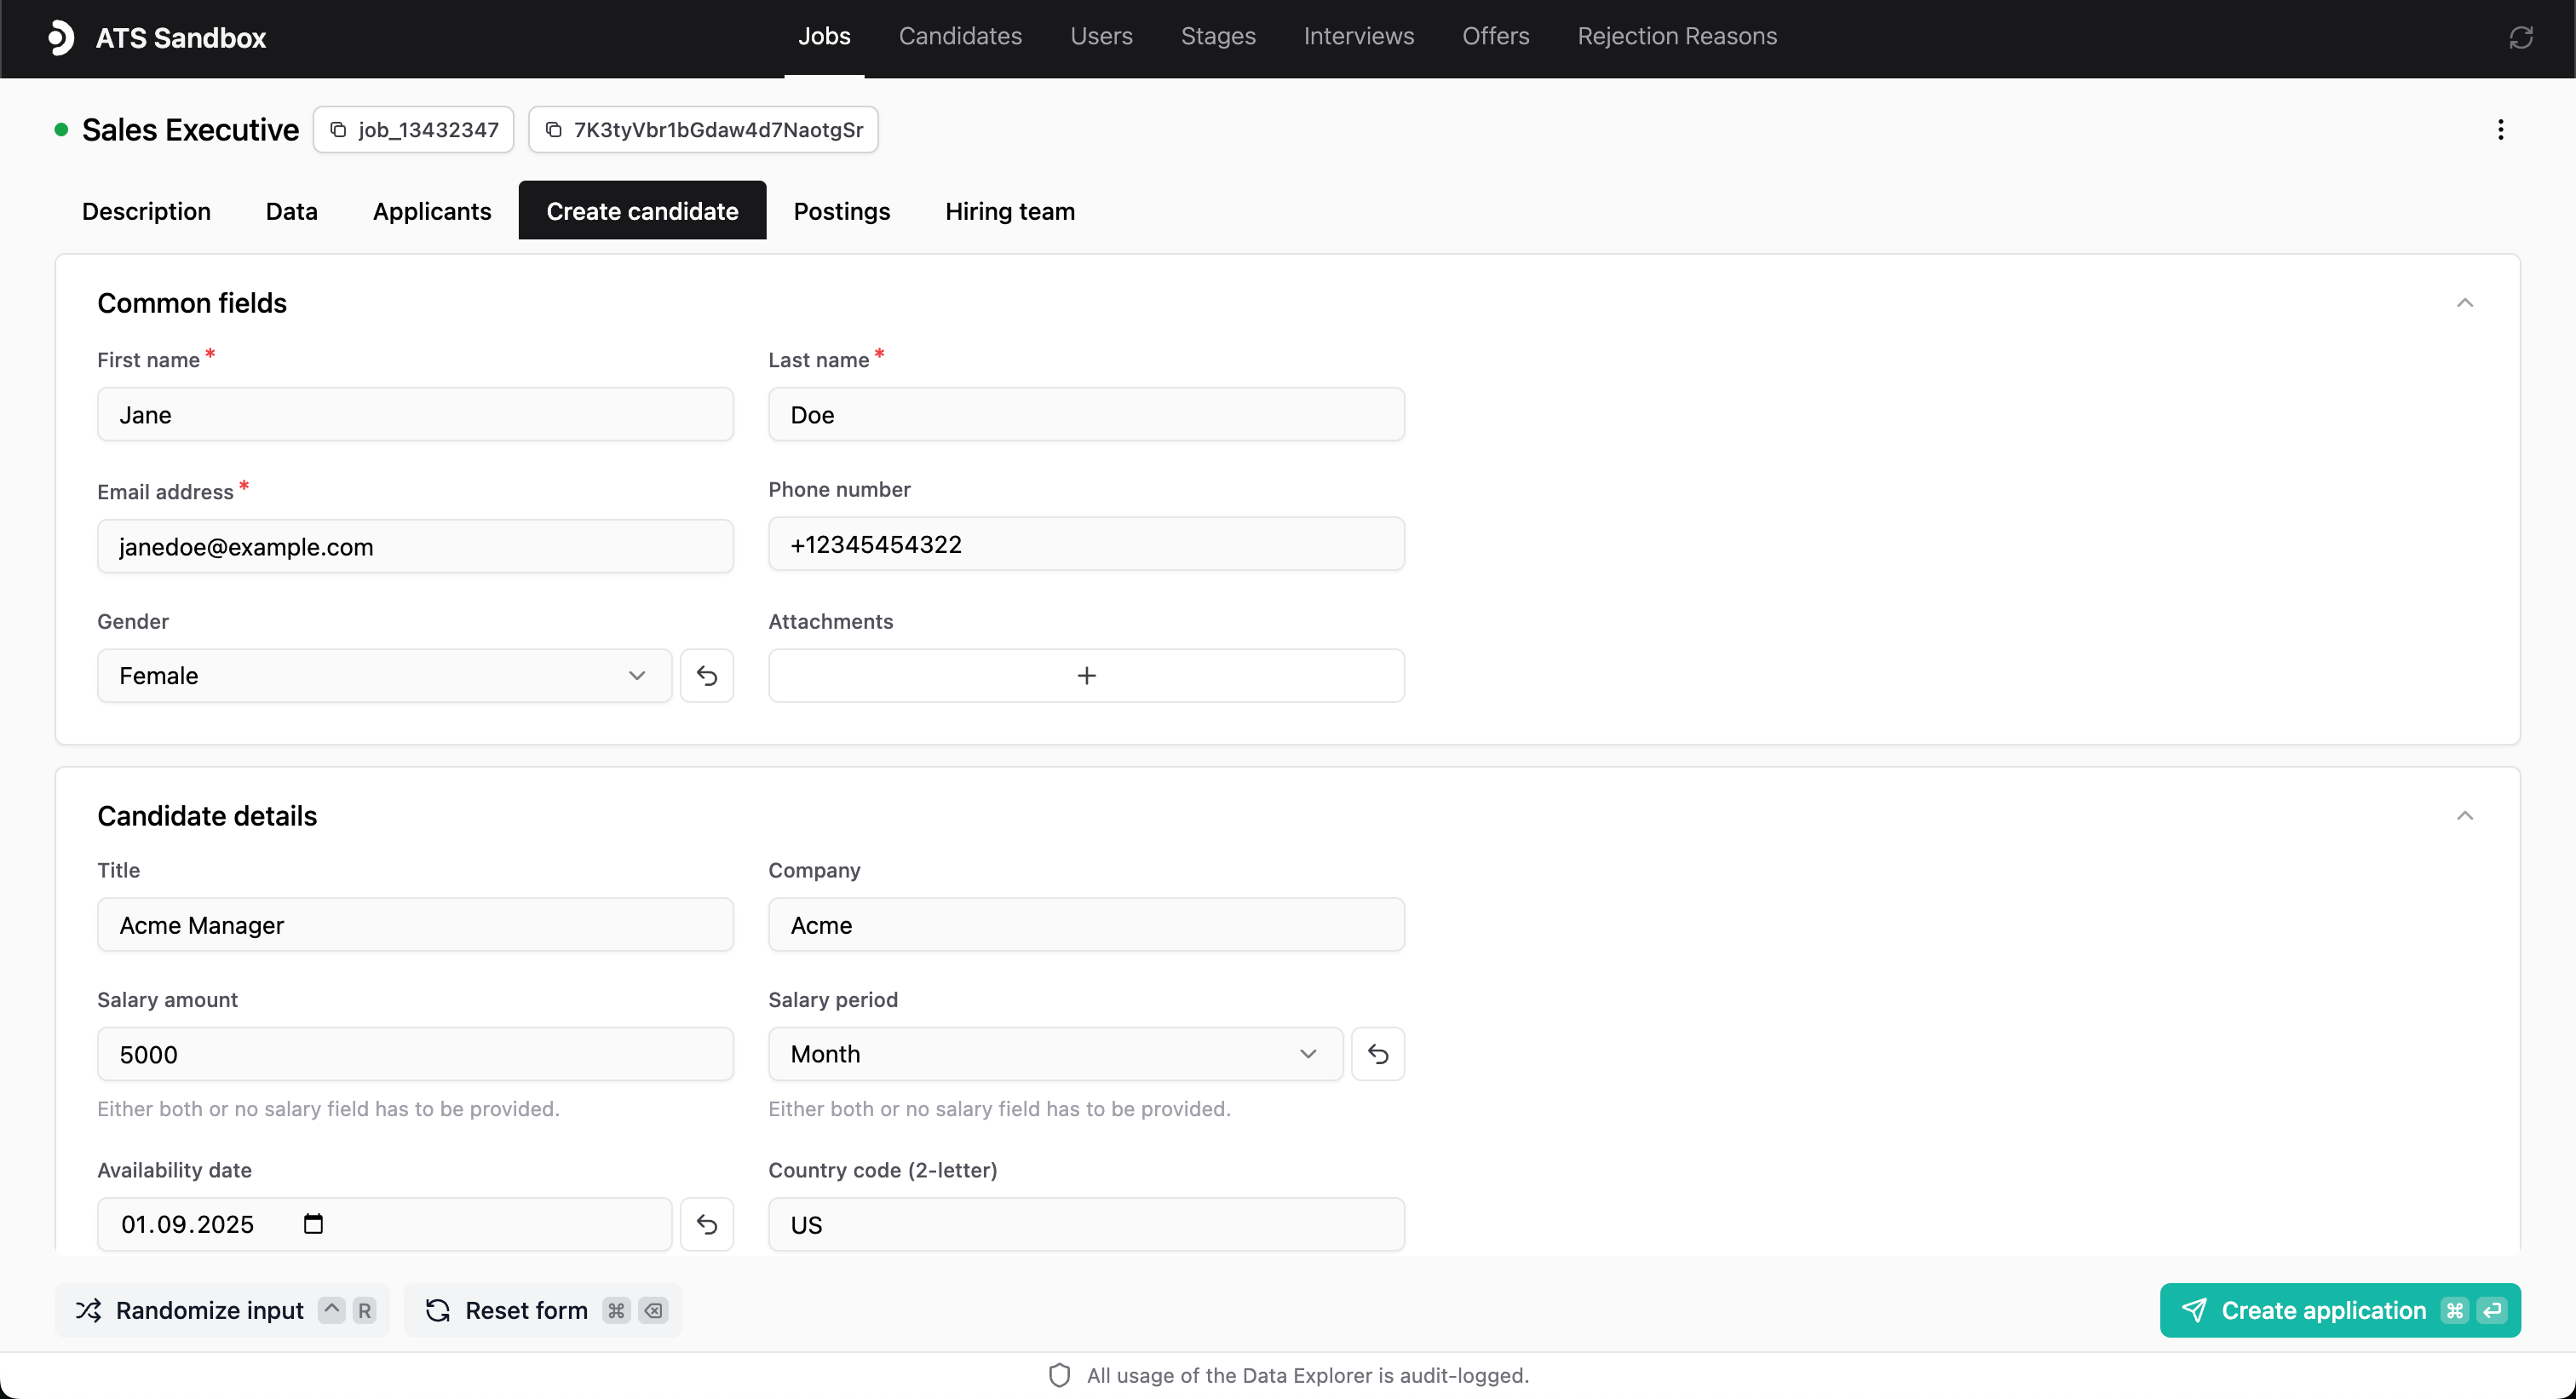The width and height of the screenshot is (2576, 1399).
Task: Switch to the Postings tab
Action: 841,211
